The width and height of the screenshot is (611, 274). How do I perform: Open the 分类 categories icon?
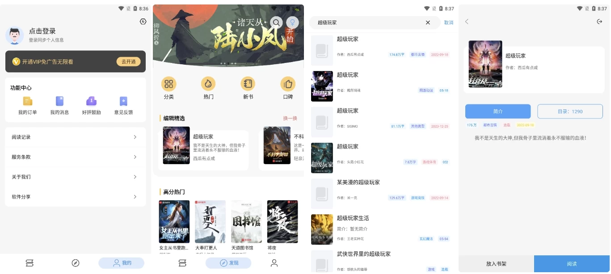coord(169,84)
